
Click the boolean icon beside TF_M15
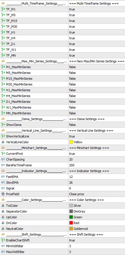point(3,21)
